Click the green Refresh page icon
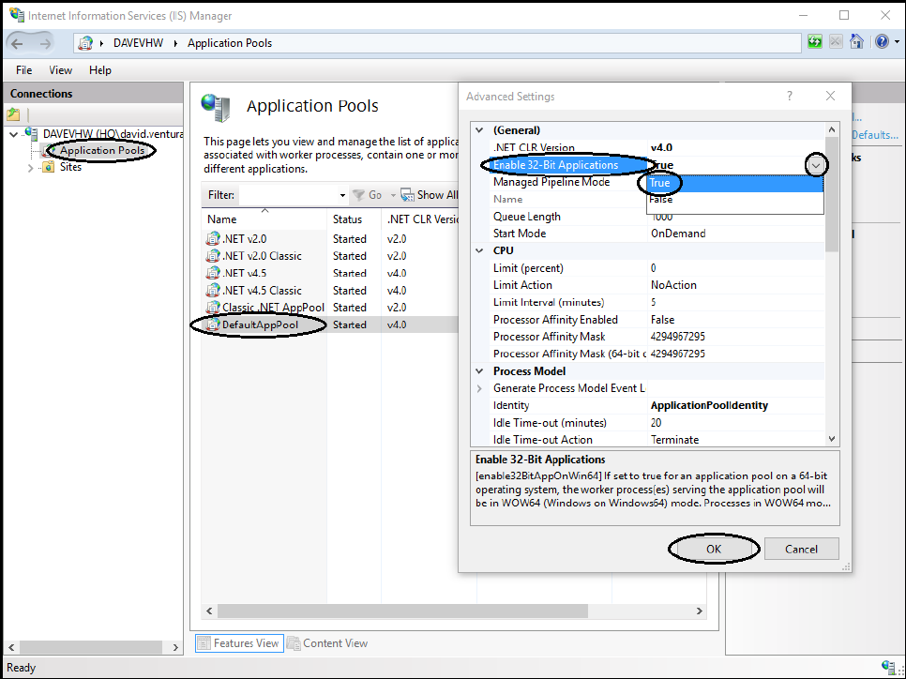The height and width of the screenshot is (679, 906). click(x=815, y=42)
